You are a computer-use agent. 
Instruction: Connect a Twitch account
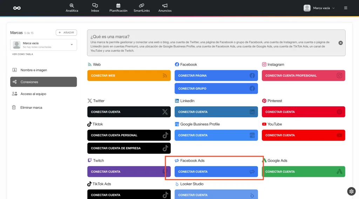click(x=129, y=172)
